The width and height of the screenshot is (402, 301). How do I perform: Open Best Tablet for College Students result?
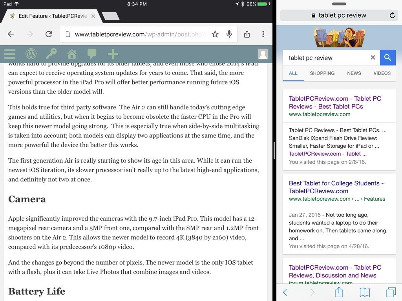coord(336,187)
